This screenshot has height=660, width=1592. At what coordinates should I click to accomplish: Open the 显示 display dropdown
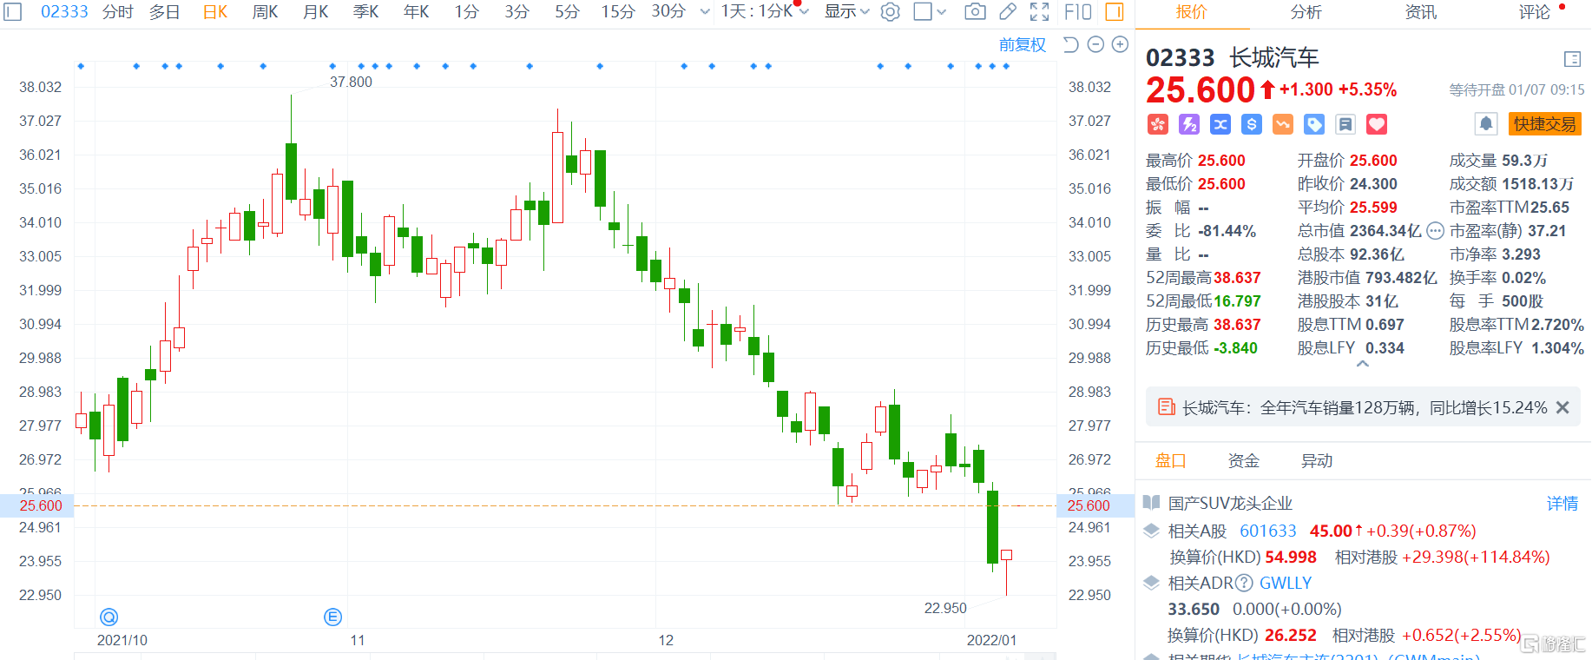pyautogui.click(x=846, y=11)
